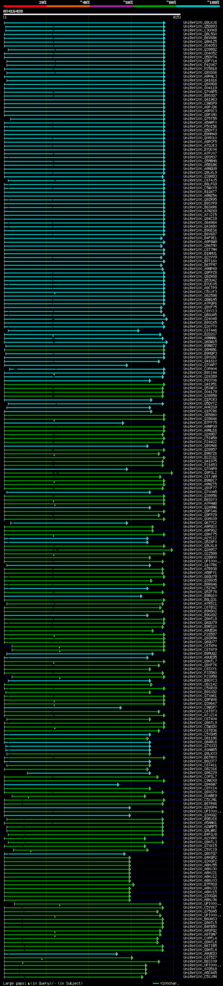
Task: Select the last hit UniRef100_C5XJM4
Action: (x=200, y=977)
